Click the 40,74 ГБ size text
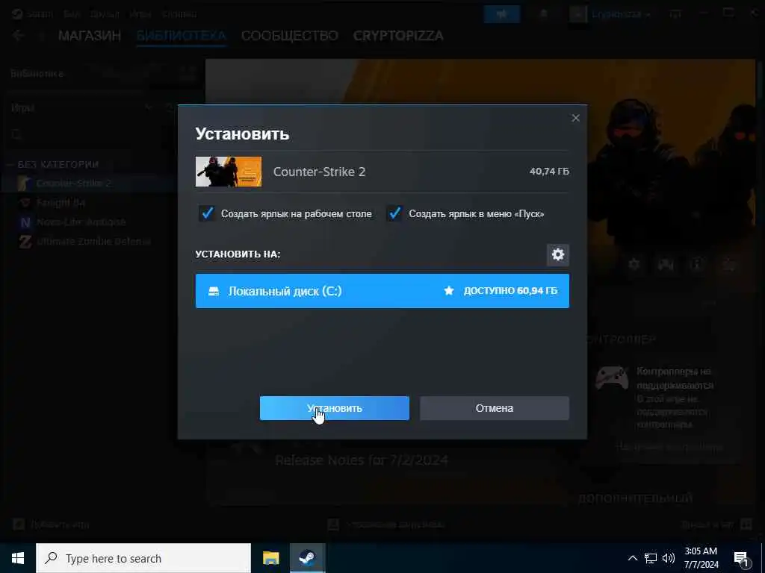 pyautogui.click(x=549, y=172)
